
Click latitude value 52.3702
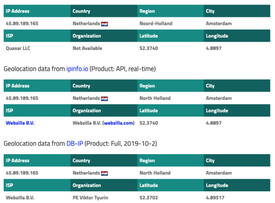click(x=149, y=198)
